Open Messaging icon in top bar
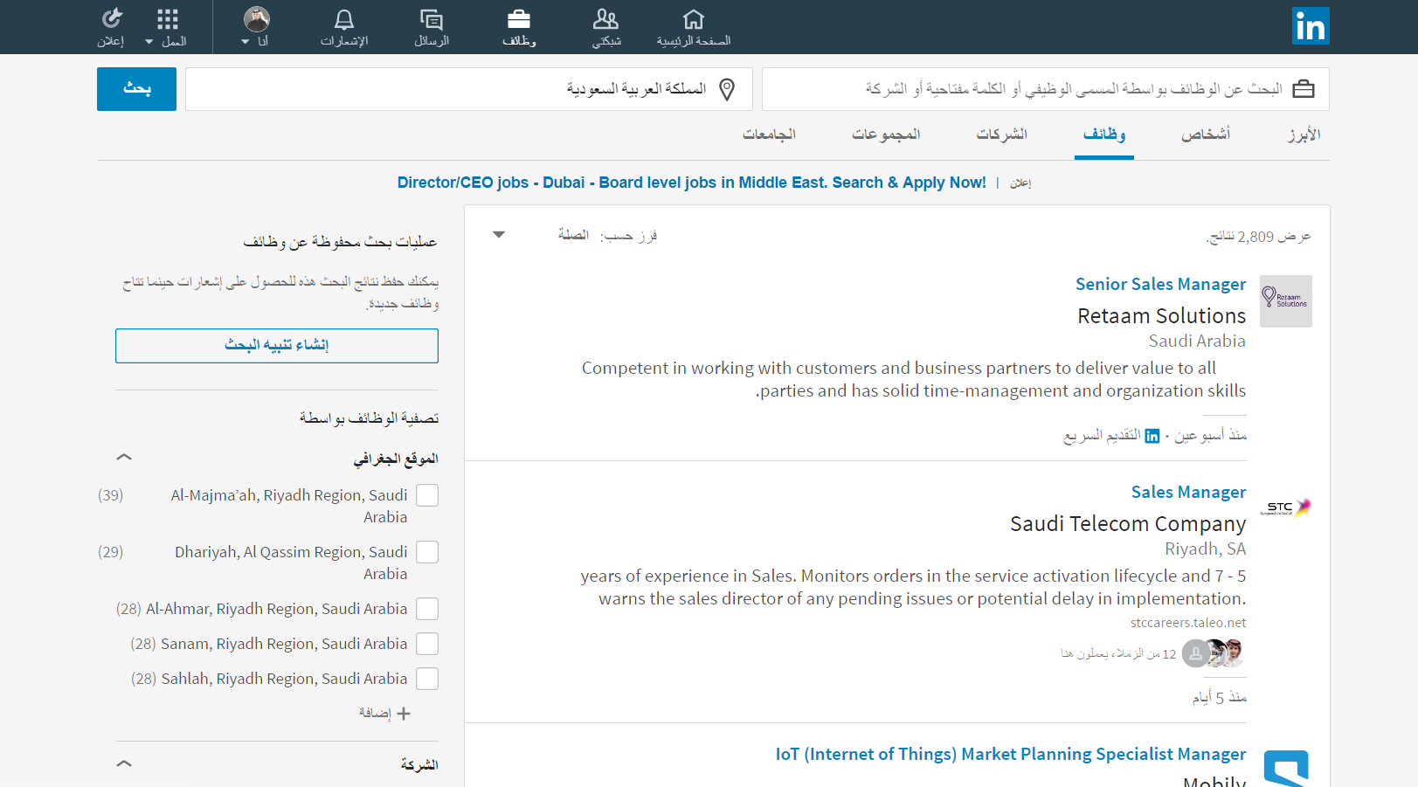Image resolution: width=1418 pixels, height=787 pixels. [432, 19]
